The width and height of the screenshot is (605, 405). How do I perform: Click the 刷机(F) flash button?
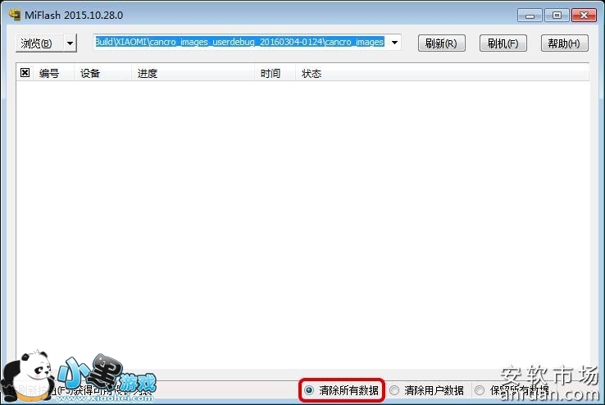pyautogui.click(x=503, y=43)
